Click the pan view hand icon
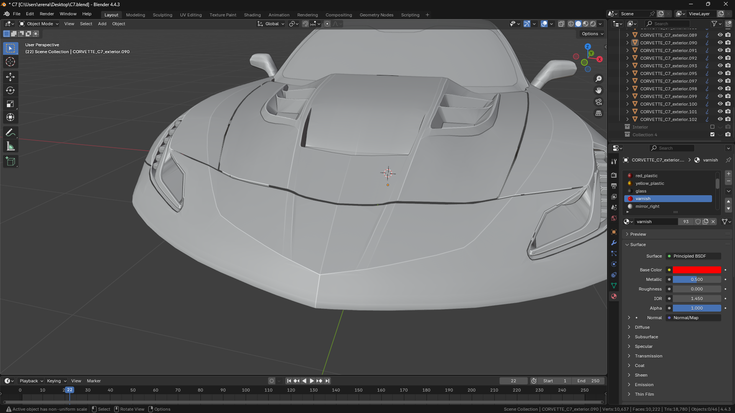This screenshot has height=413, width=735. point(599,90)
